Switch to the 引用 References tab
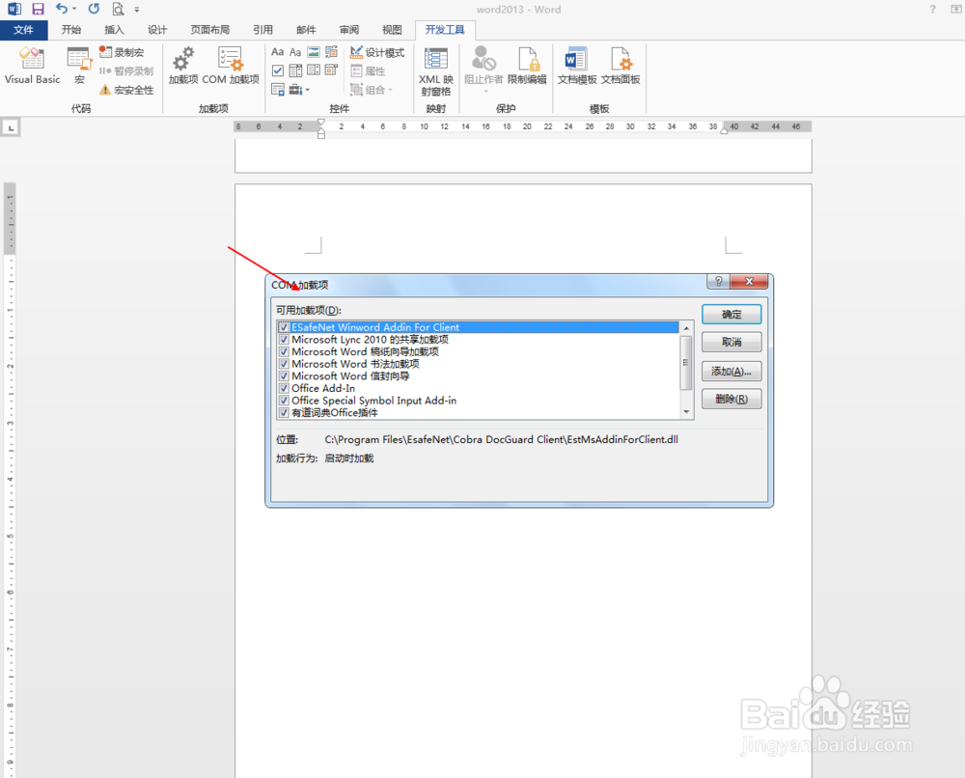 (262, 30)
